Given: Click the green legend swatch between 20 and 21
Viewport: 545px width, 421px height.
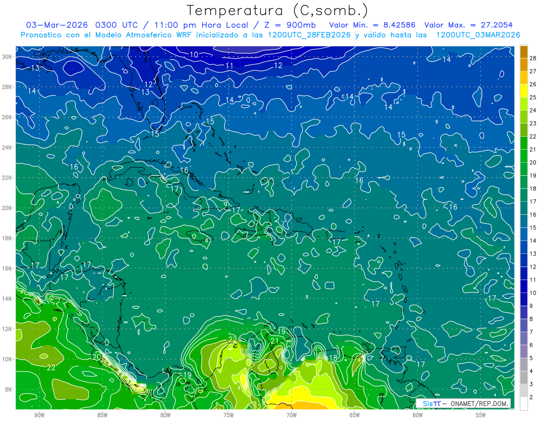Looking at the screenshot, I should 524,156.
